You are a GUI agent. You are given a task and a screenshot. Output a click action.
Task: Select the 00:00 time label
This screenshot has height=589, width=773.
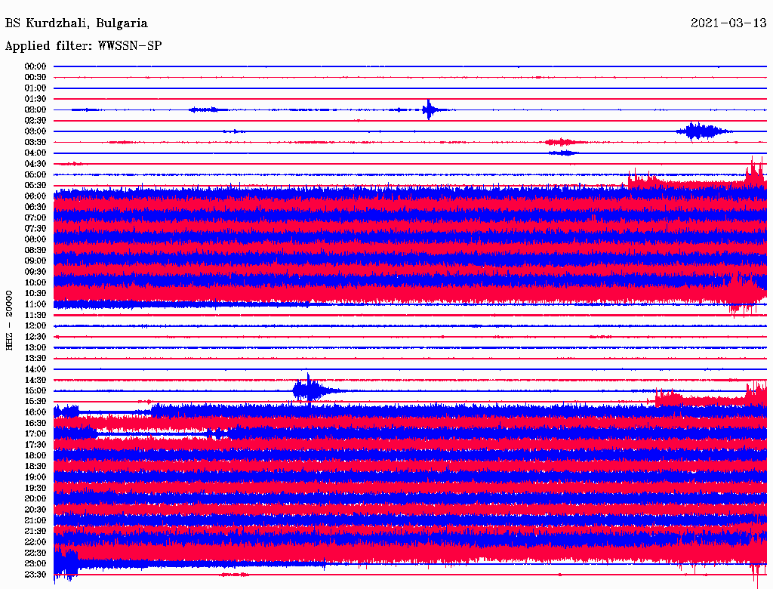(x=35, y=66)
